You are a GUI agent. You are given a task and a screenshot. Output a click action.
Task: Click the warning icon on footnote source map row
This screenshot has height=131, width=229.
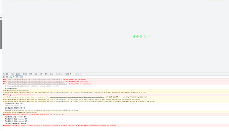tap(4, 97)
